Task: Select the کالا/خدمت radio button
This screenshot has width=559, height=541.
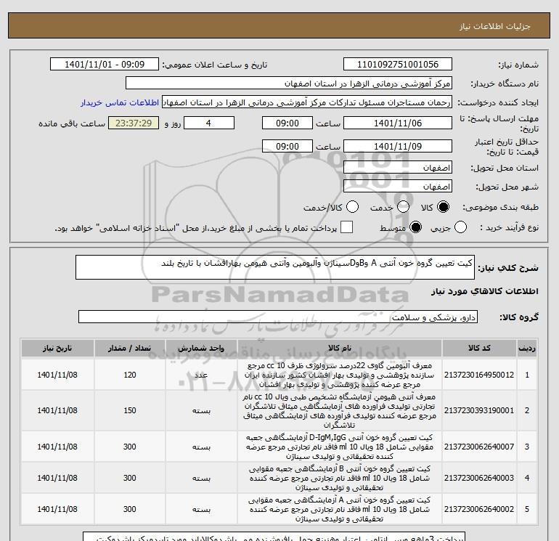Action: (x=352, y=207)
